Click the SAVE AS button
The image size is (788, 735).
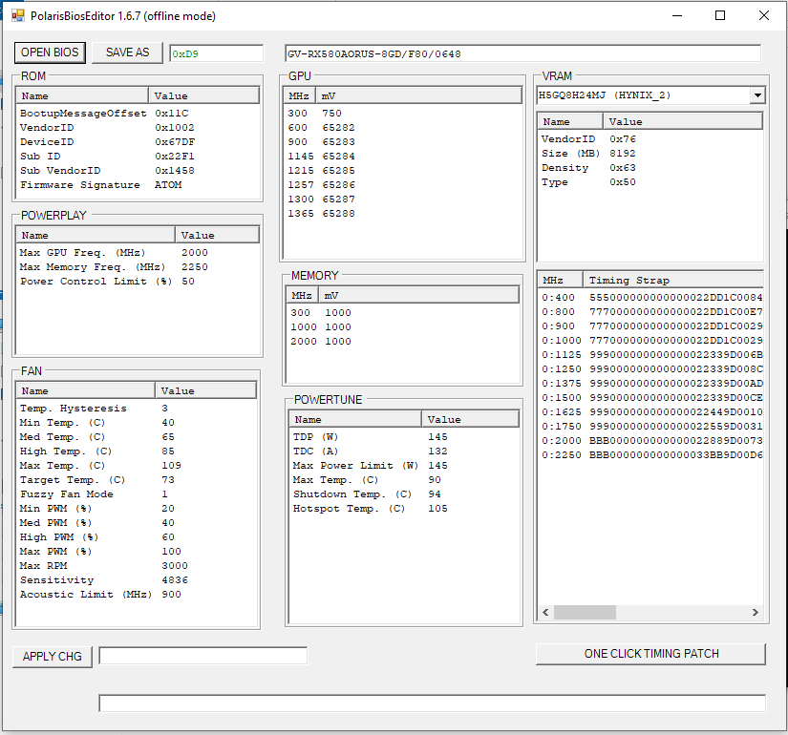click(x=127, y=52)
